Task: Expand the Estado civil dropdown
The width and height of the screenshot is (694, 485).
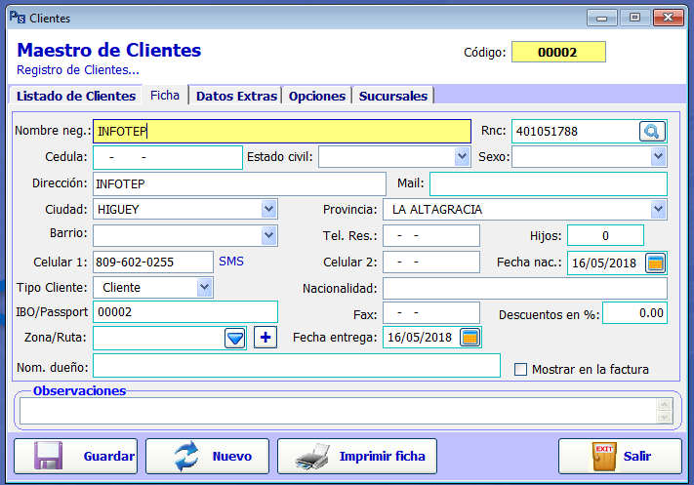Action: 462,157
